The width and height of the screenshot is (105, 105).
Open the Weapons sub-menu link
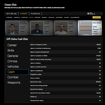[37, 17]
